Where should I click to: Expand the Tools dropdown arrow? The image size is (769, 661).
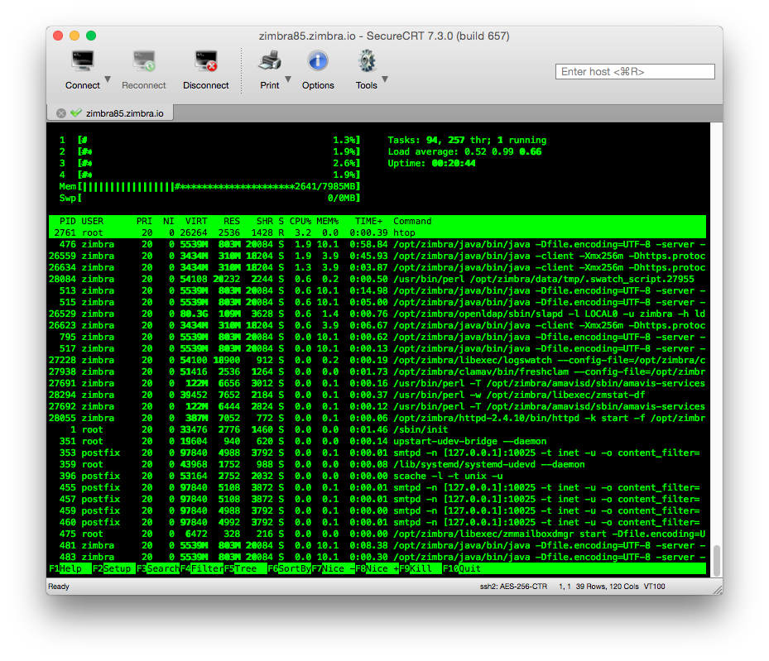(x=385, y=79)
